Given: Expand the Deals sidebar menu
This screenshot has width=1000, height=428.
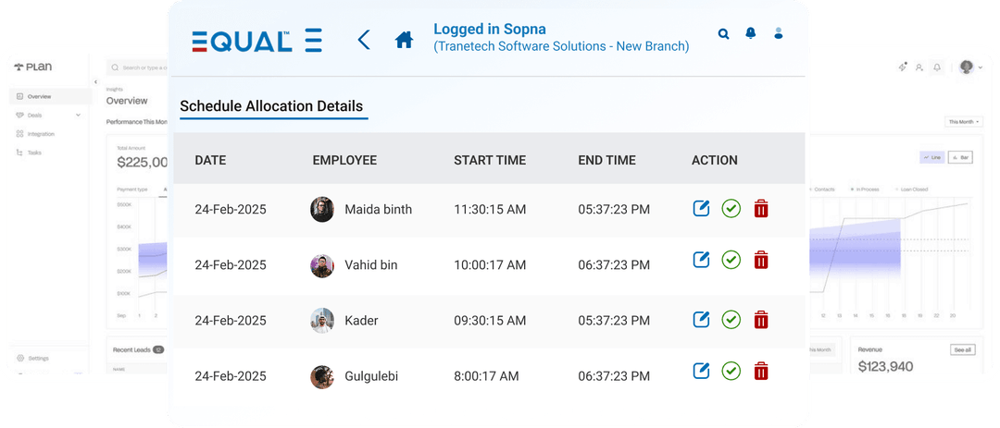Looking at the screenshot, I should pyautogui.click(x=78, y=116).
